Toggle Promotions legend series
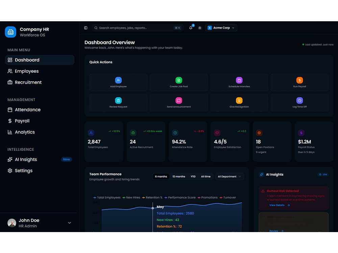The height and width of the screenshot is (253, 338). (x=208, y=197)
